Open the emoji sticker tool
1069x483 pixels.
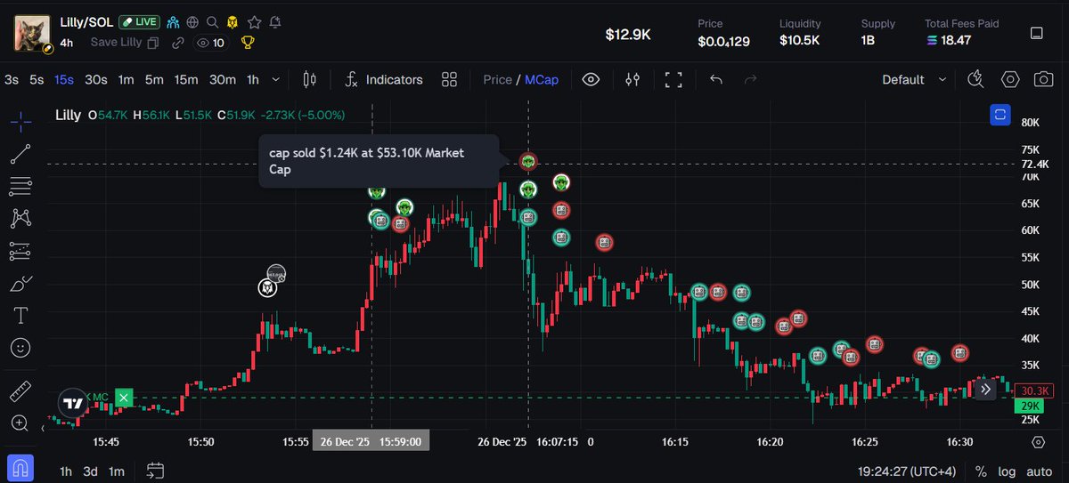21,348
